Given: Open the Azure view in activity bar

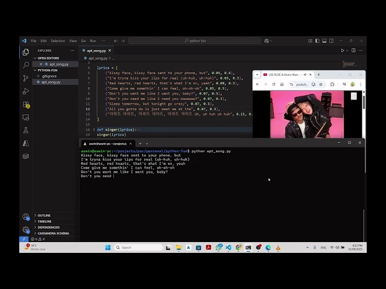Looking at the screenshot, I should (x=25, y=143).
